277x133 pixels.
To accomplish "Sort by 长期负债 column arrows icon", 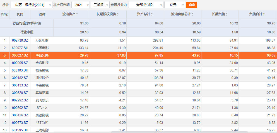I will click(227, 15).
